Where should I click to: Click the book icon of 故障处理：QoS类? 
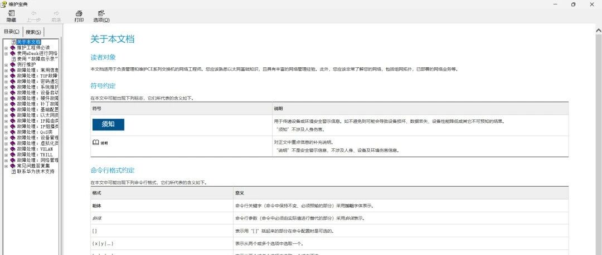coord(13,132)
